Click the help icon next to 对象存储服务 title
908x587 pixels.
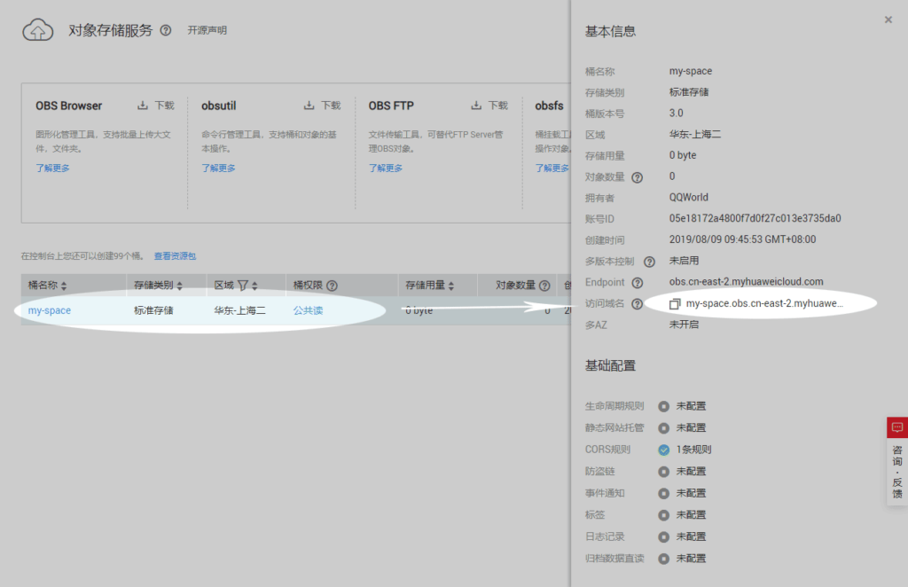166,30
